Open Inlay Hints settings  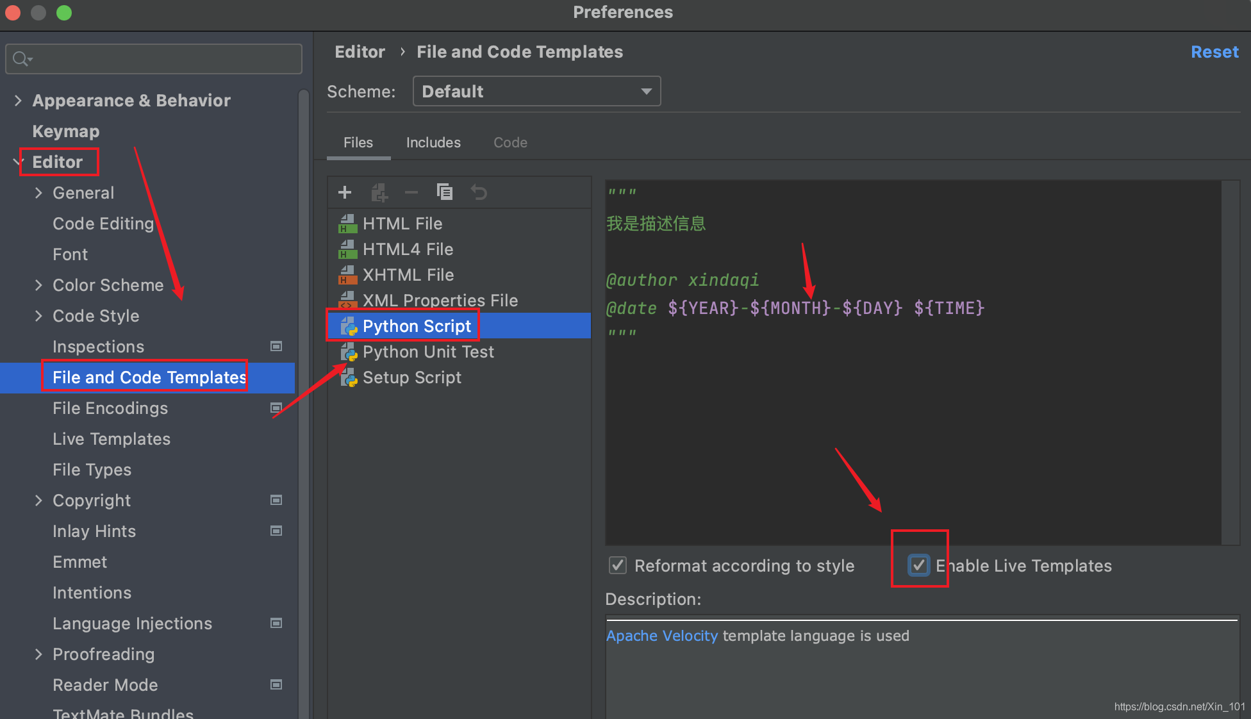pyautogui.click(x=94, y=531)
